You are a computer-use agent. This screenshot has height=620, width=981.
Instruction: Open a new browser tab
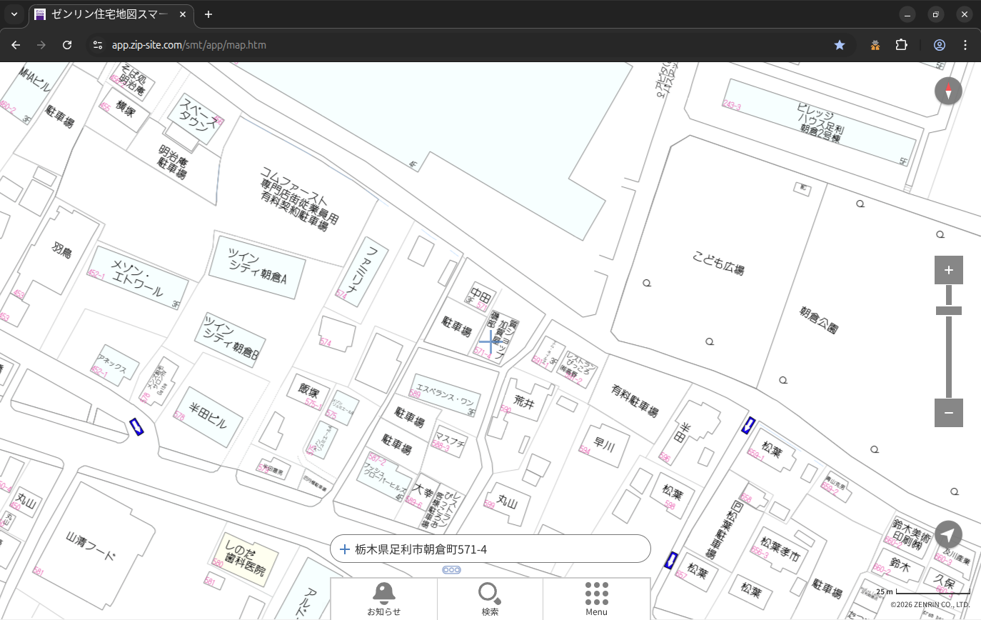click(208, 14)
